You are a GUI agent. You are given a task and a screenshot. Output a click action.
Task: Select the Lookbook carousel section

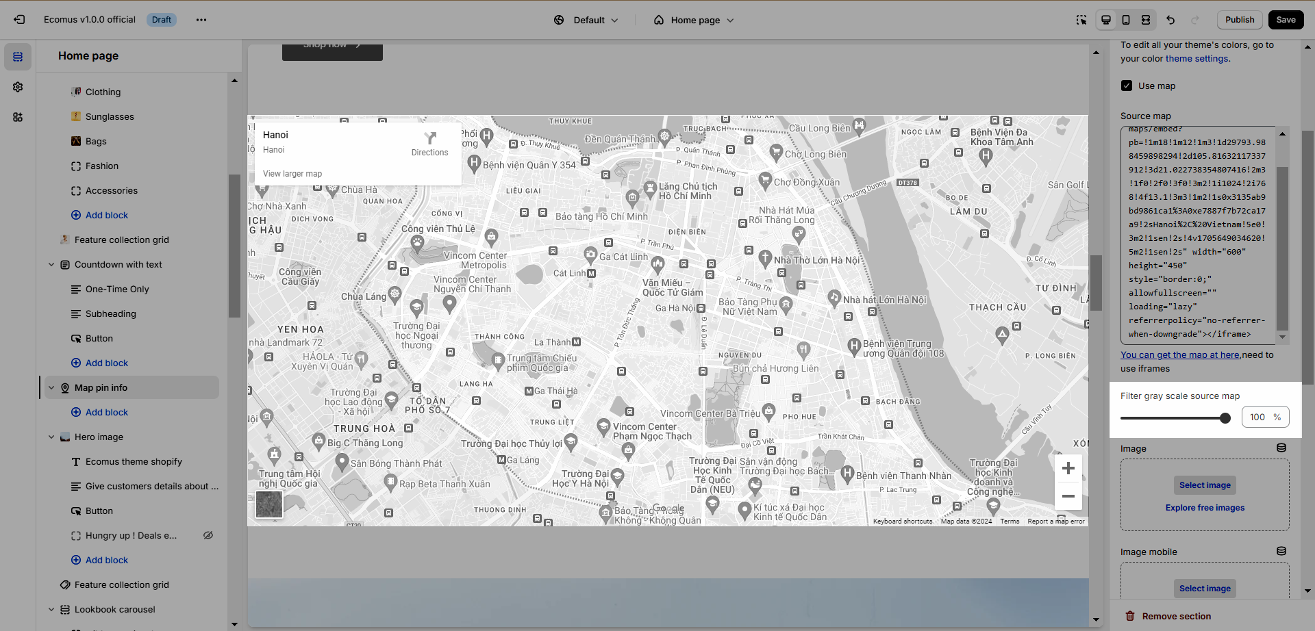coord(115,609)
